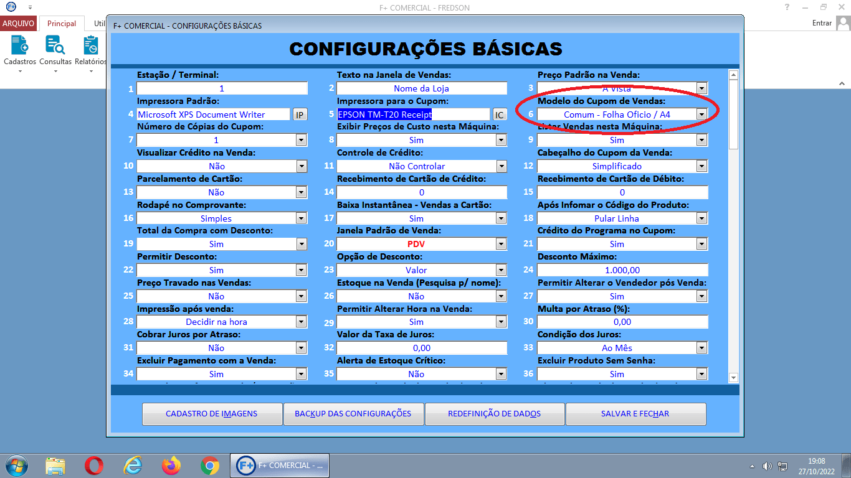Image resolution: width=851 pixels, height=478 pixels.
Task: Click the IP printer picker button
Action: pyautogui.click(x=300, y=115)
